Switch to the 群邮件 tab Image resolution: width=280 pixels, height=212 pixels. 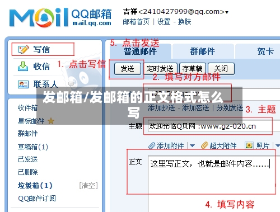[x=203, y=51]
